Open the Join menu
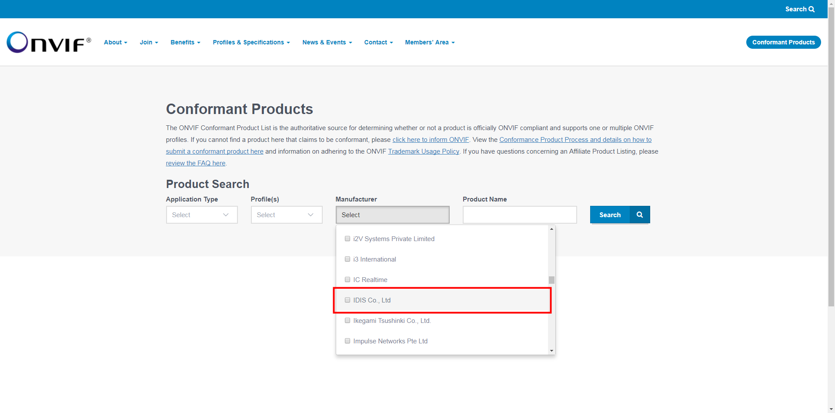 click(149, 42)
